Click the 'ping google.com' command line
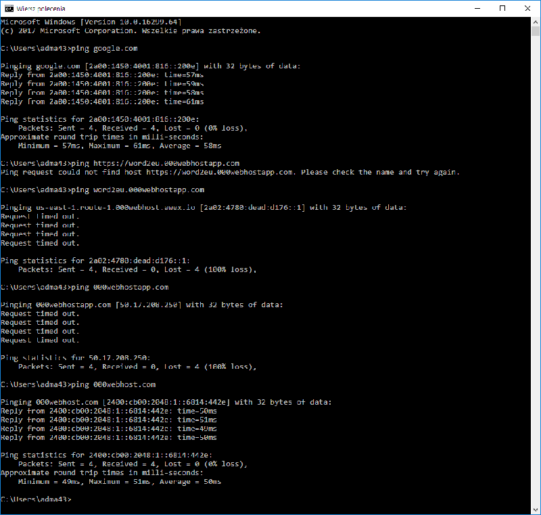Viewport: 541px width, 515px height. (x=70, y=49)
